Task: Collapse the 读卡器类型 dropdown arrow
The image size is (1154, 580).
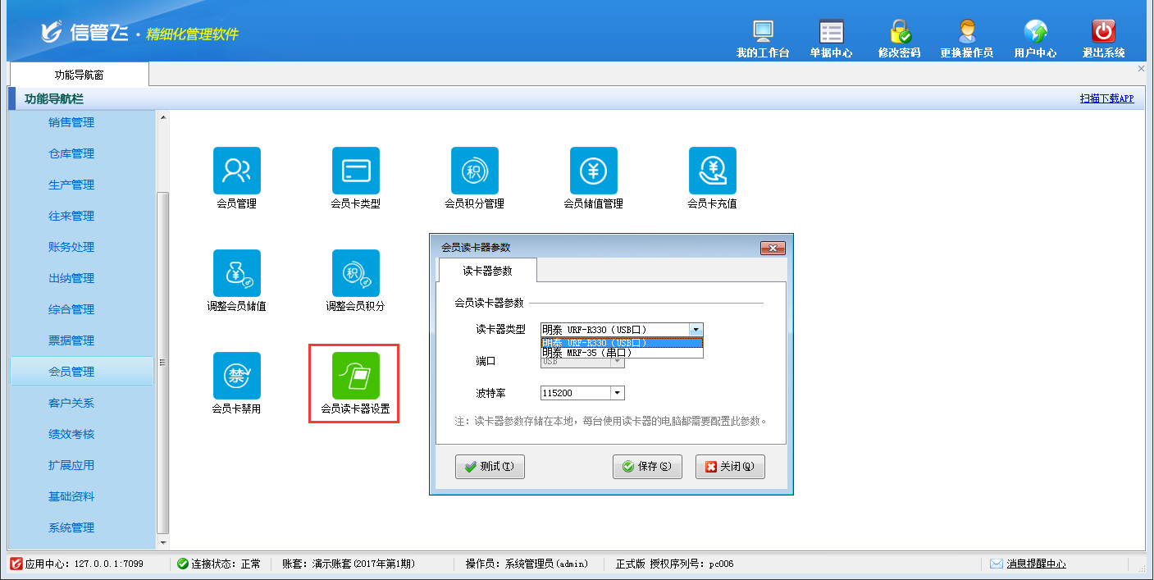Action: point(696,330)
